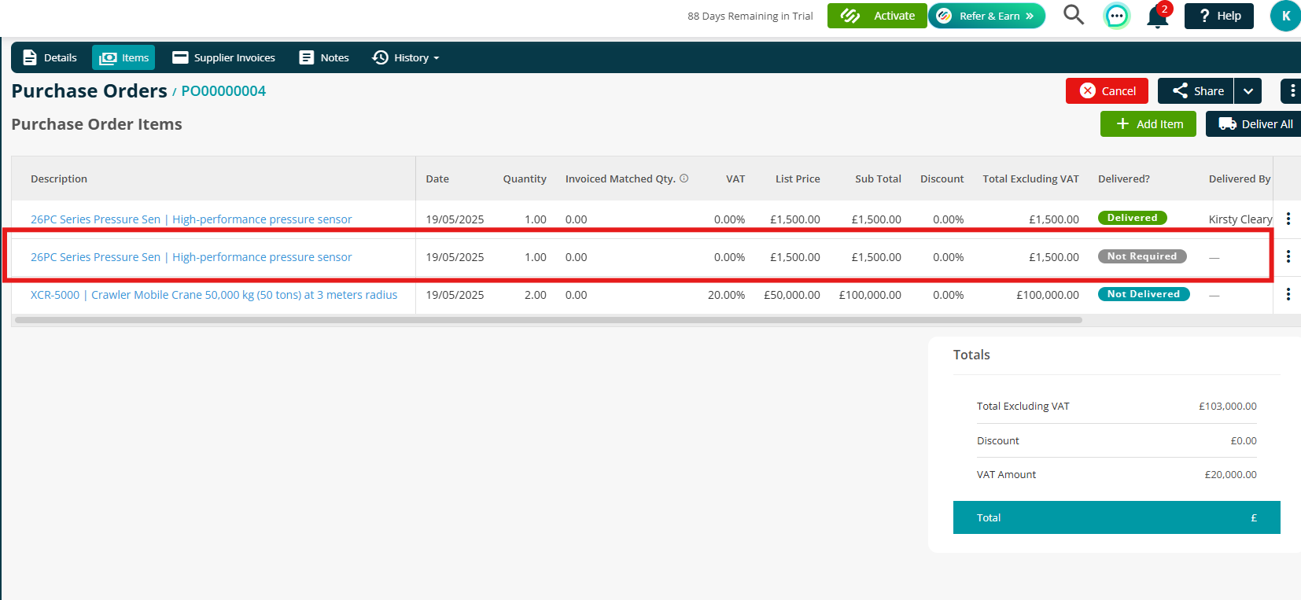Image resolution: width=1301 pixels, height=600 pixels.
Task: Click the info icon beside Invoiced Matched Qty.
Action: (684, 179)
